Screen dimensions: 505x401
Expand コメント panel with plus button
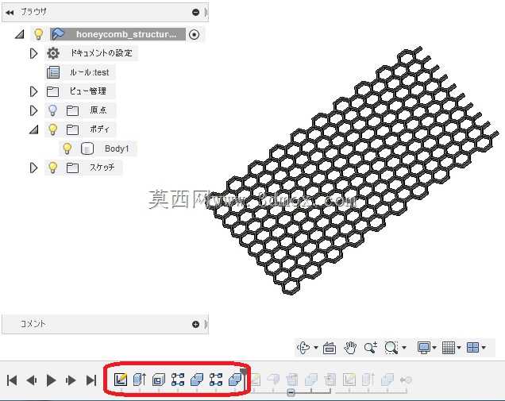click(195, 324)
